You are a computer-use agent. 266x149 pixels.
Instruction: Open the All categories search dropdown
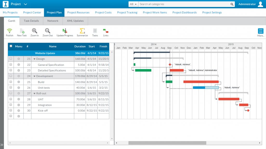[x=133, y=4]
